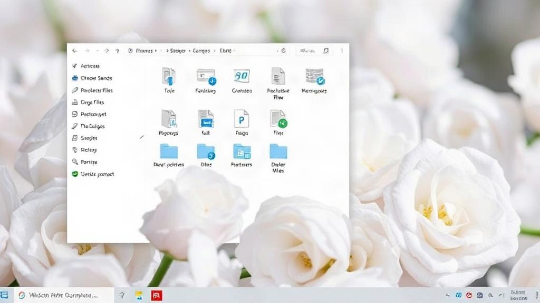Image resolution: width=540 pixels, height=303 pixels.
Task: Click the blue cloud icon beside 'Oheor Sends'
Action: pos(75,78)
